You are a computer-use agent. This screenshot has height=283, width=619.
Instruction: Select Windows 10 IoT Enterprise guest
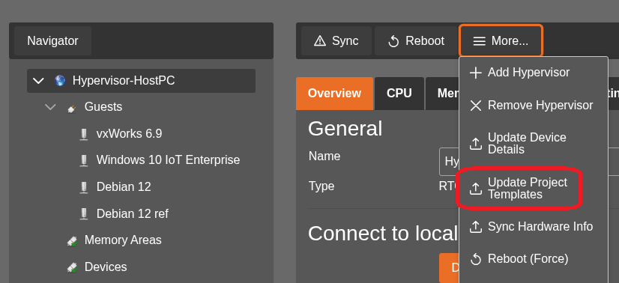tap(168, 160)
